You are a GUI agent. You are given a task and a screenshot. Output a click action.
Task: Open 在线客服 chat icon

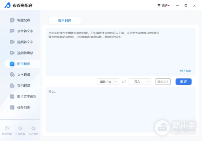tap(20, 128)
